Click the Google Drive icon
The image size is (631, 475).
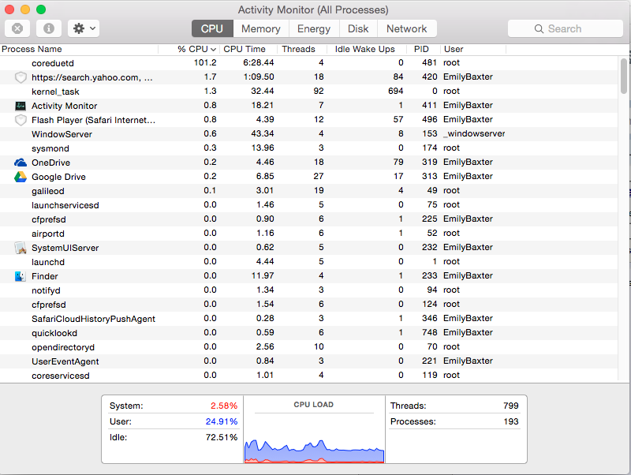[21, 177]
